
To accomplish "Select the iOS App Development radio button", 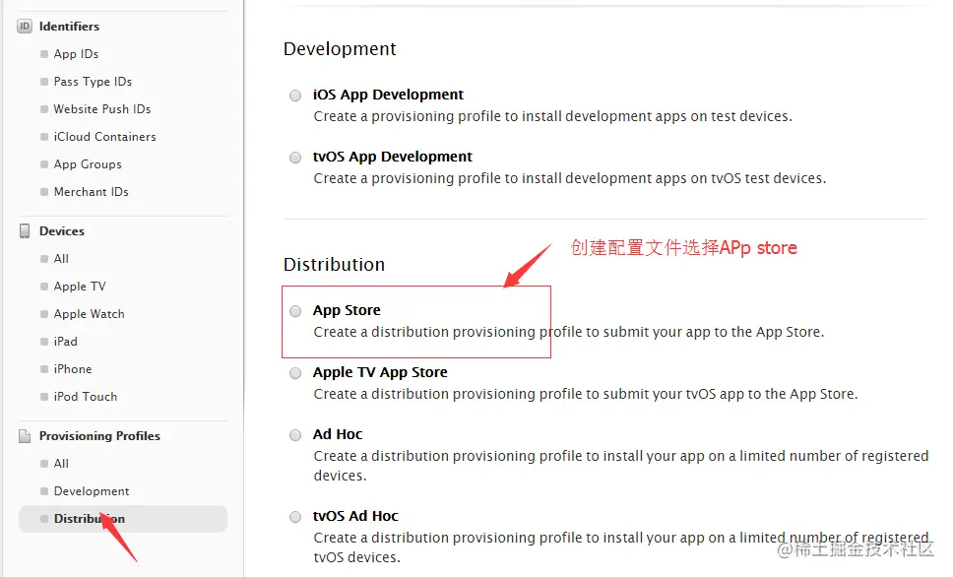I will [x=295, y=96].
